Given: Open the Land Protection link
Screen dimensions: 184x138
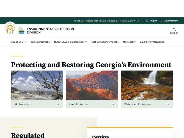Looking at the screenshot, I should pyautogui.click(x=79, y=104).
